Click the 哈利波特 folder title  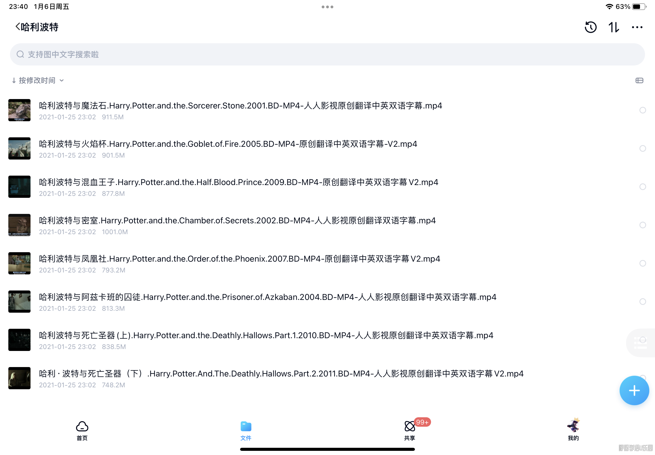(40, 27)
